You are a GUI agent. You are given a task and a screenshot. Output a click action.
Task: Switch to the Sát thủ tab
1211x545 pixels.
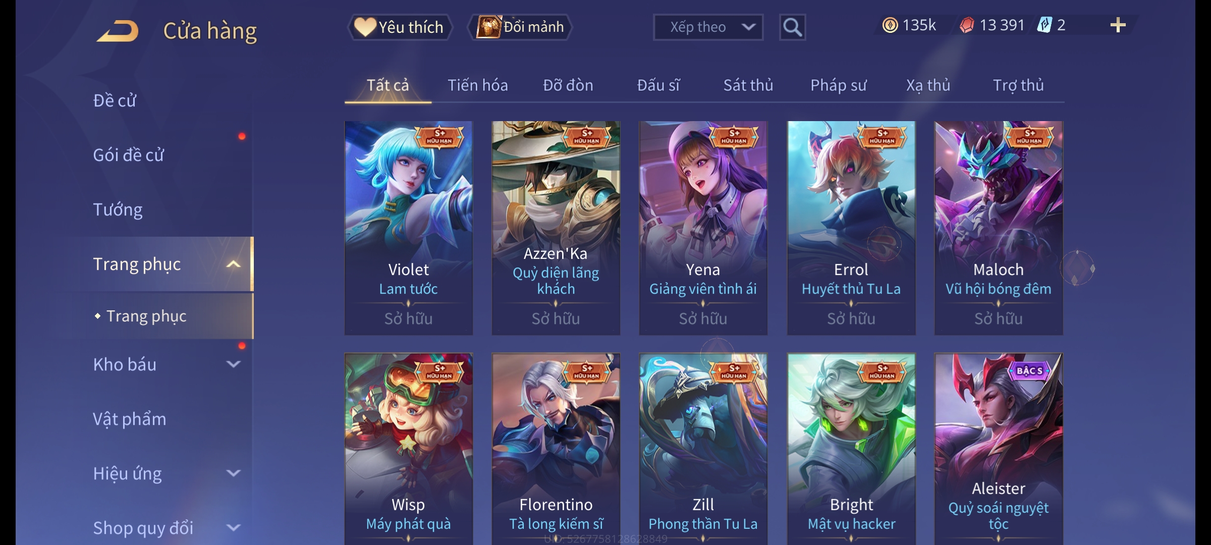point(748,85)
